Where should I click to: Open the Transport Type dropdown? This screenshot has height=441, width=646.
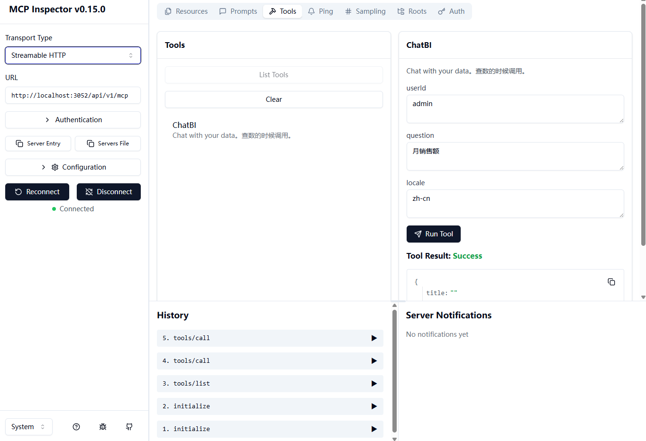tap(73, 55)
